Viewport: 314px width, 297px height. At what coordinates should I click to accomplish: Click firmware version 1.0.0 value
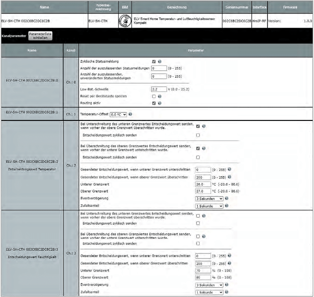[308, 21]
